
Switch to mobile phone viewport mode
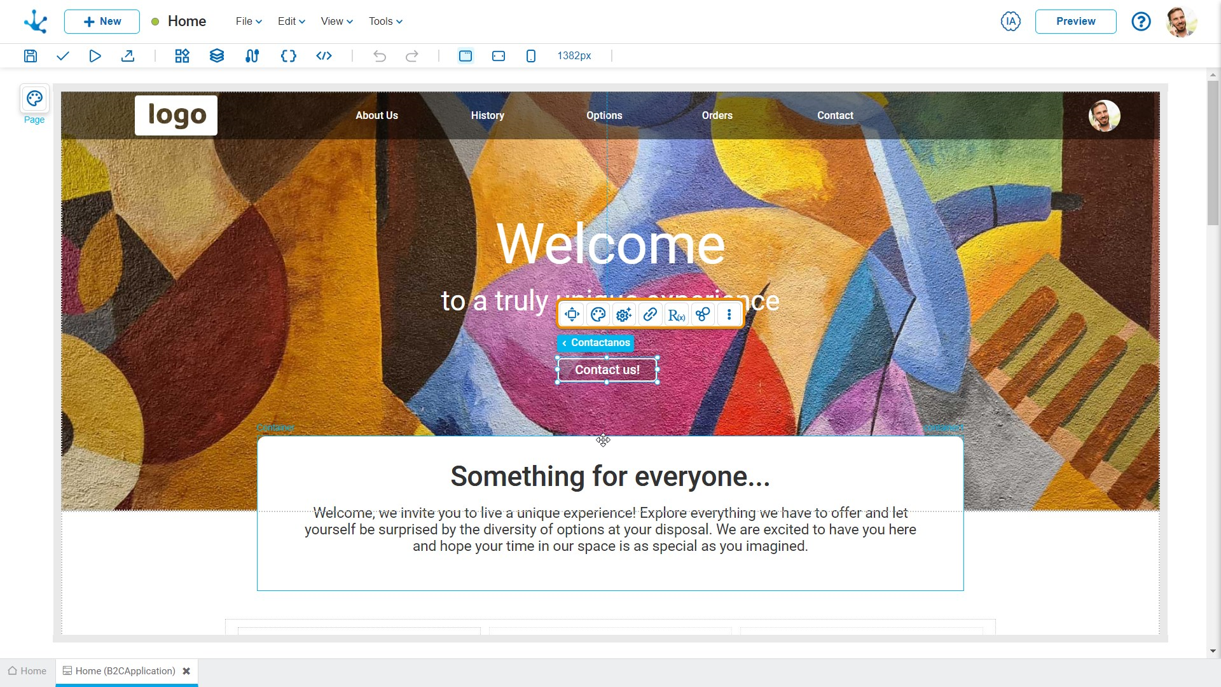pyautogui.click(x=531, y=56)
